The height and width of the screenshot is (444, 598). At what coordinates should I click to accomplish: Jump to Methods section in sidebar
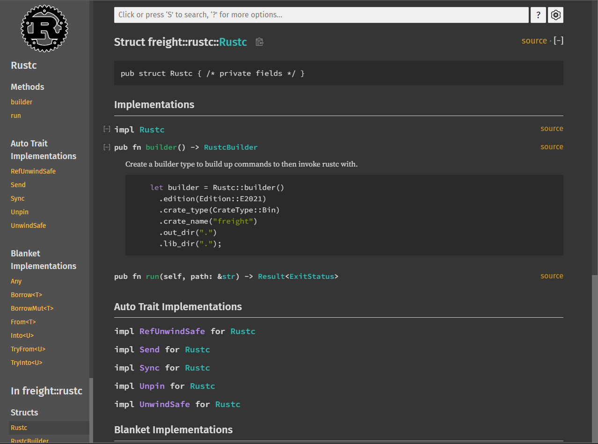[27, 87]
